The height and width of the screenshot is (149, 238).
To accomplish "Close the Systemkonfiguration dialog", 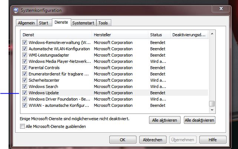I will [x=221, y=9].
